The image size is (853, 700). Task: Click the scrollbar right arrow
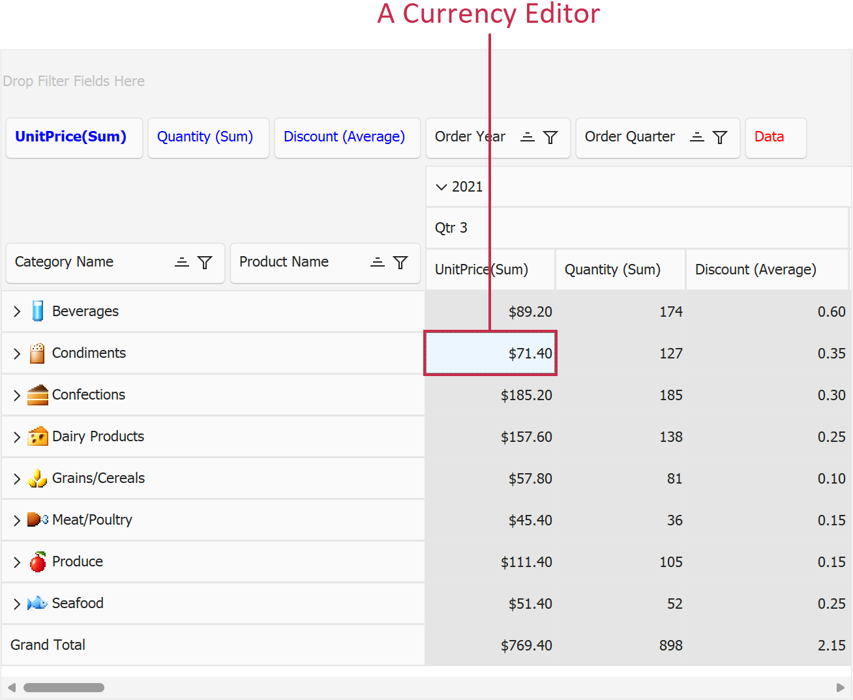pyautogui.click(x=840, y=688)
